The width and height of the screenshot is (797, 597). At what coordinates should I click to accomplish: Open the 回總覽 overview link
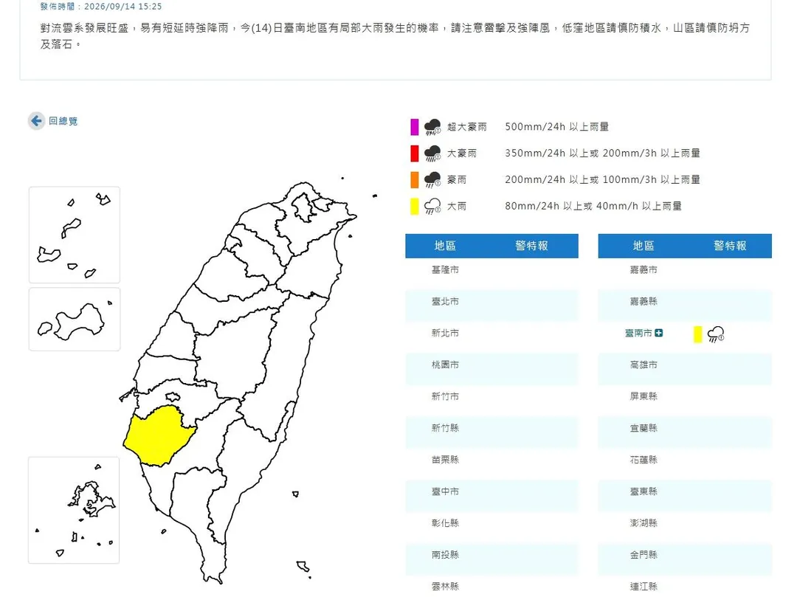pos(63,121)
